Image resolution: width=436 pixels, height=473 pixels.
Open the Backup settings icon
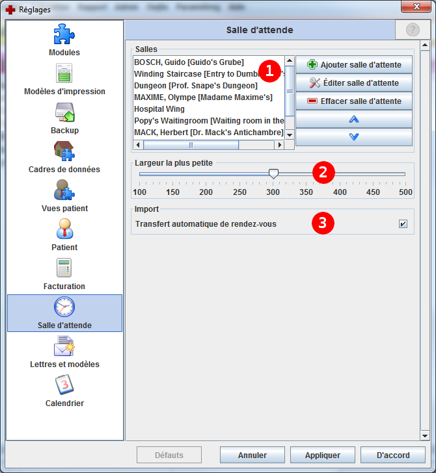tap(64, 112)
